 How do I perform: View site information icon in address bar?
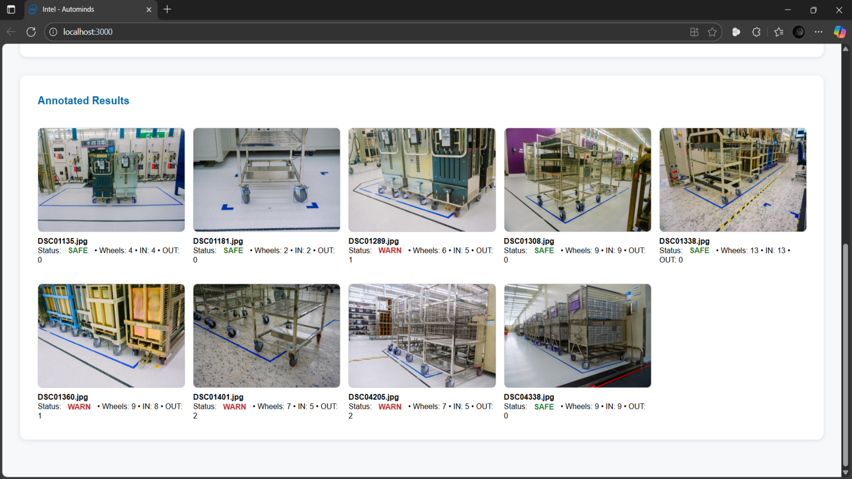tap(53, 32)
